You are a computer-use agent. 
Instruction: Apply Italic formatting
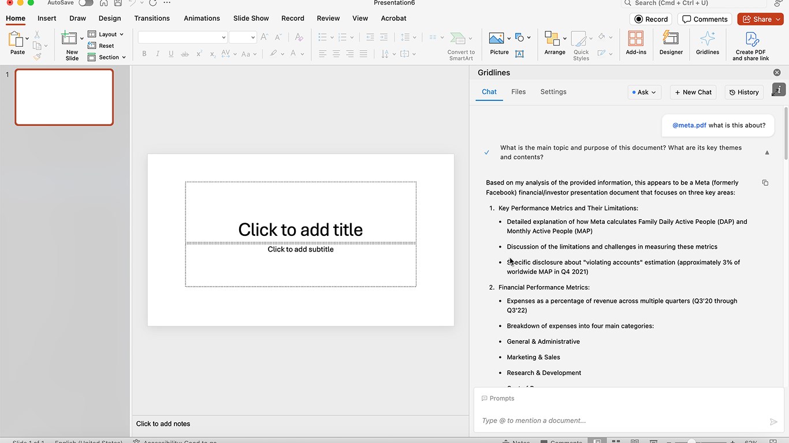[x=158, y=54]
